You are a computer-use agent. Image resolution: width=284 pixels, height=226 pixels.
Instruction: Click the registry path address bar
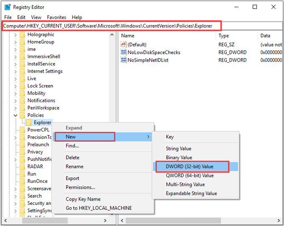(x=142, y=26)
